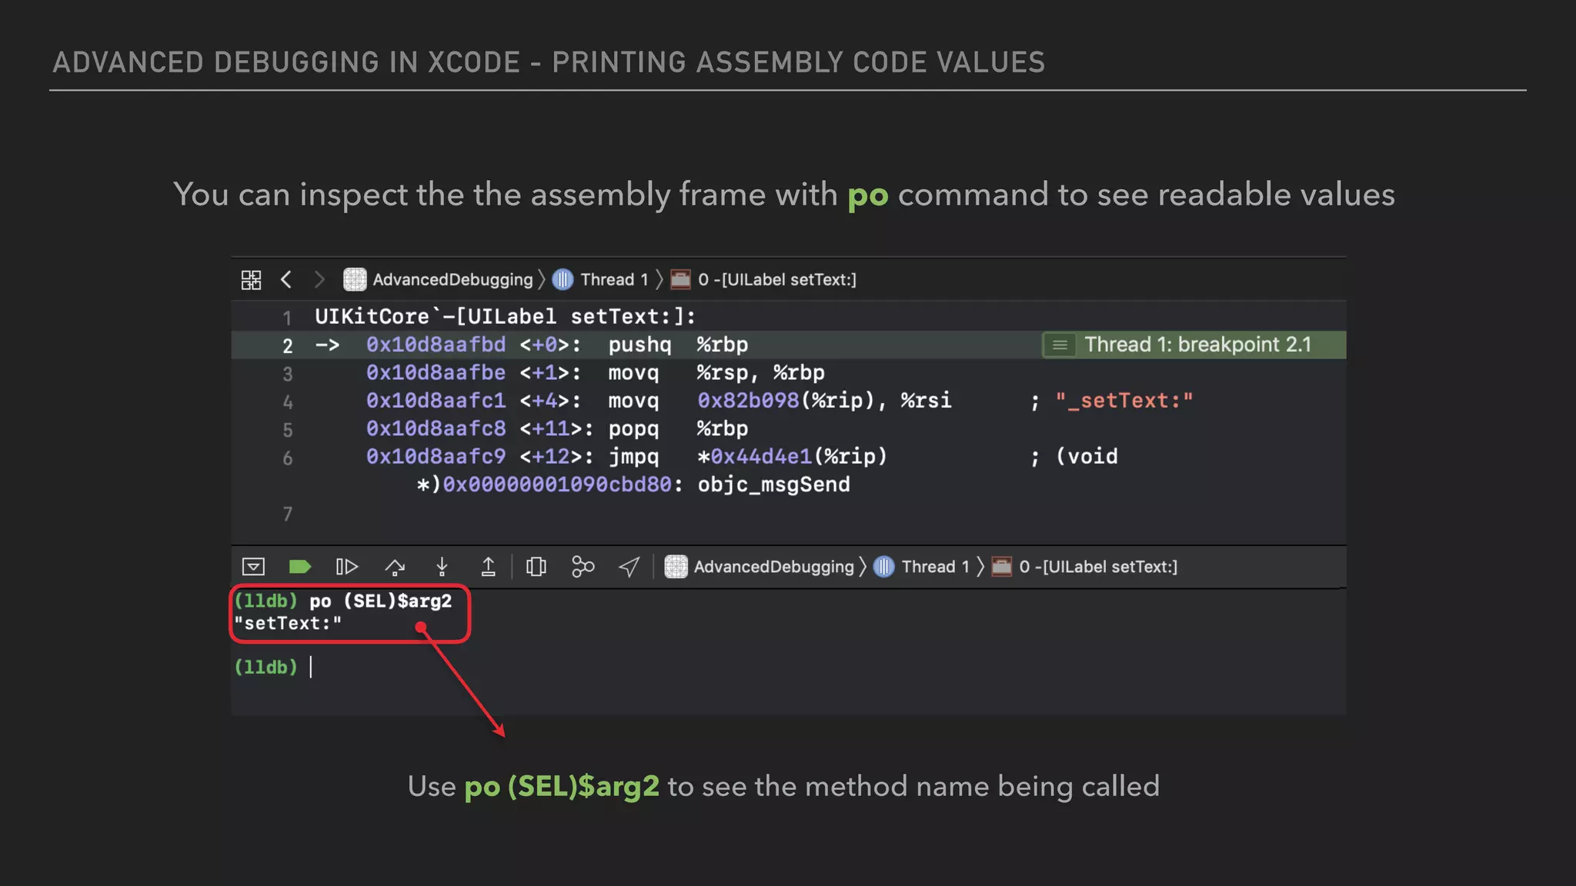The height and width of the screenshot is (886, 1576).
Task: Click address 0x10d8aafc9 on line 6
Action: [x=436, y=457]
